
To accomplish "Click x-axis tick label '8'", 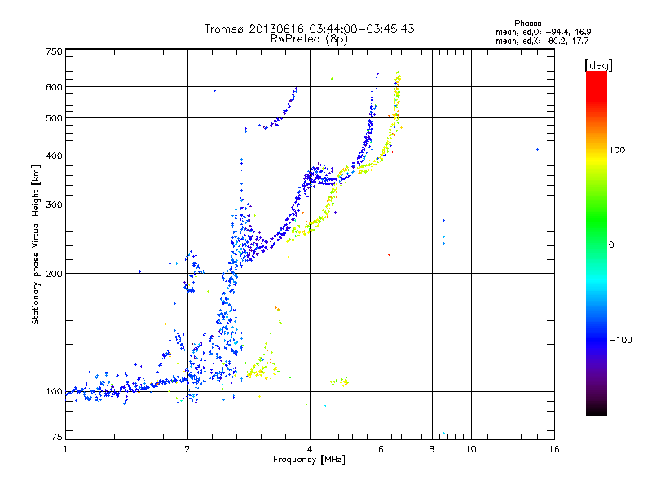I will coord(432,449).
